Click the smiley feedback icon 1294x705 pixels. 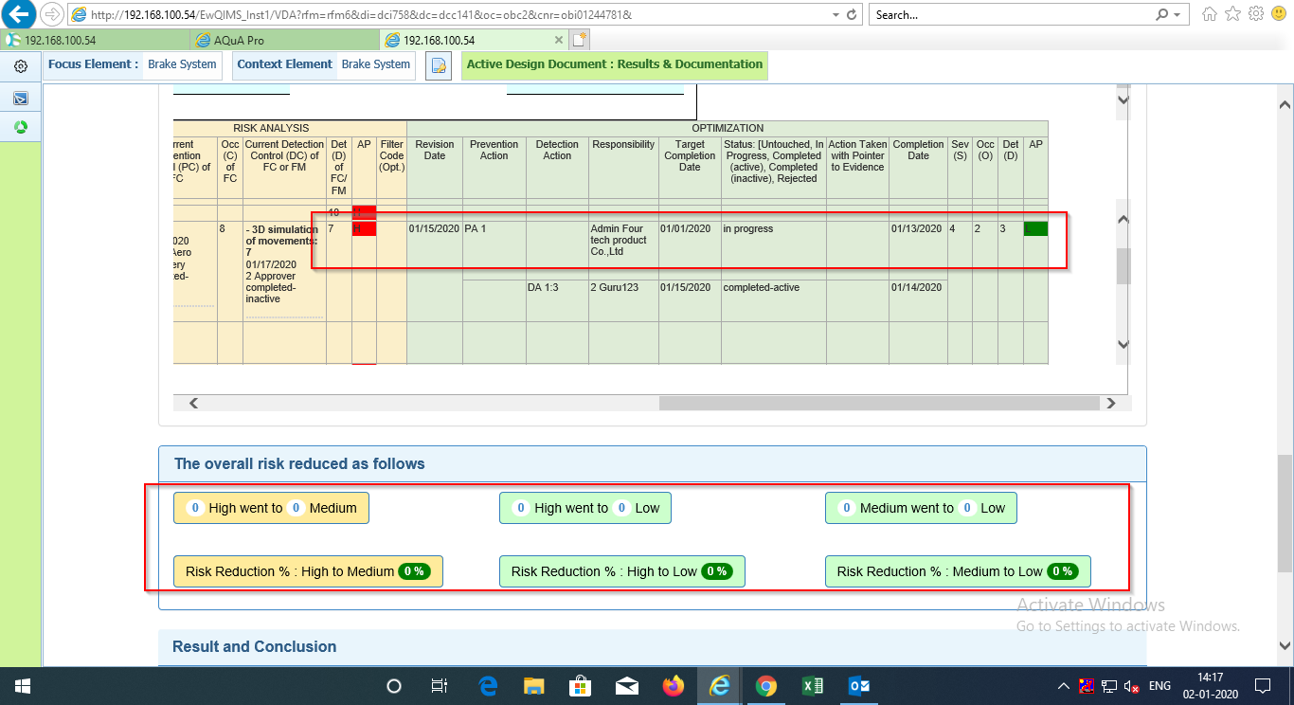coord(1279,14)
